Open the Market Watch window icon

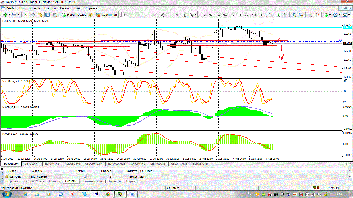26,15
